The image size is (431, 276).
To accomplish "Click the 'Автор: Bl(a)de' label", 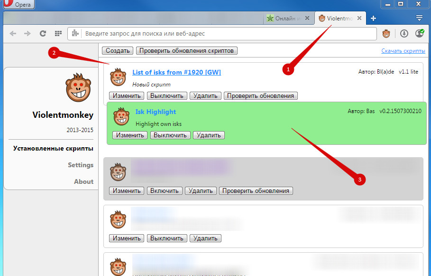I will [x=376, y=72].
